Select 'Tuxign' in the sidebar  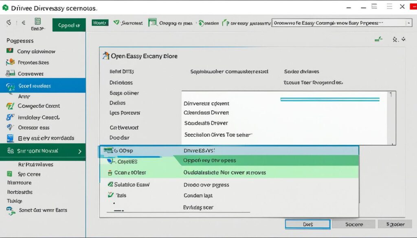click(14, 201)
